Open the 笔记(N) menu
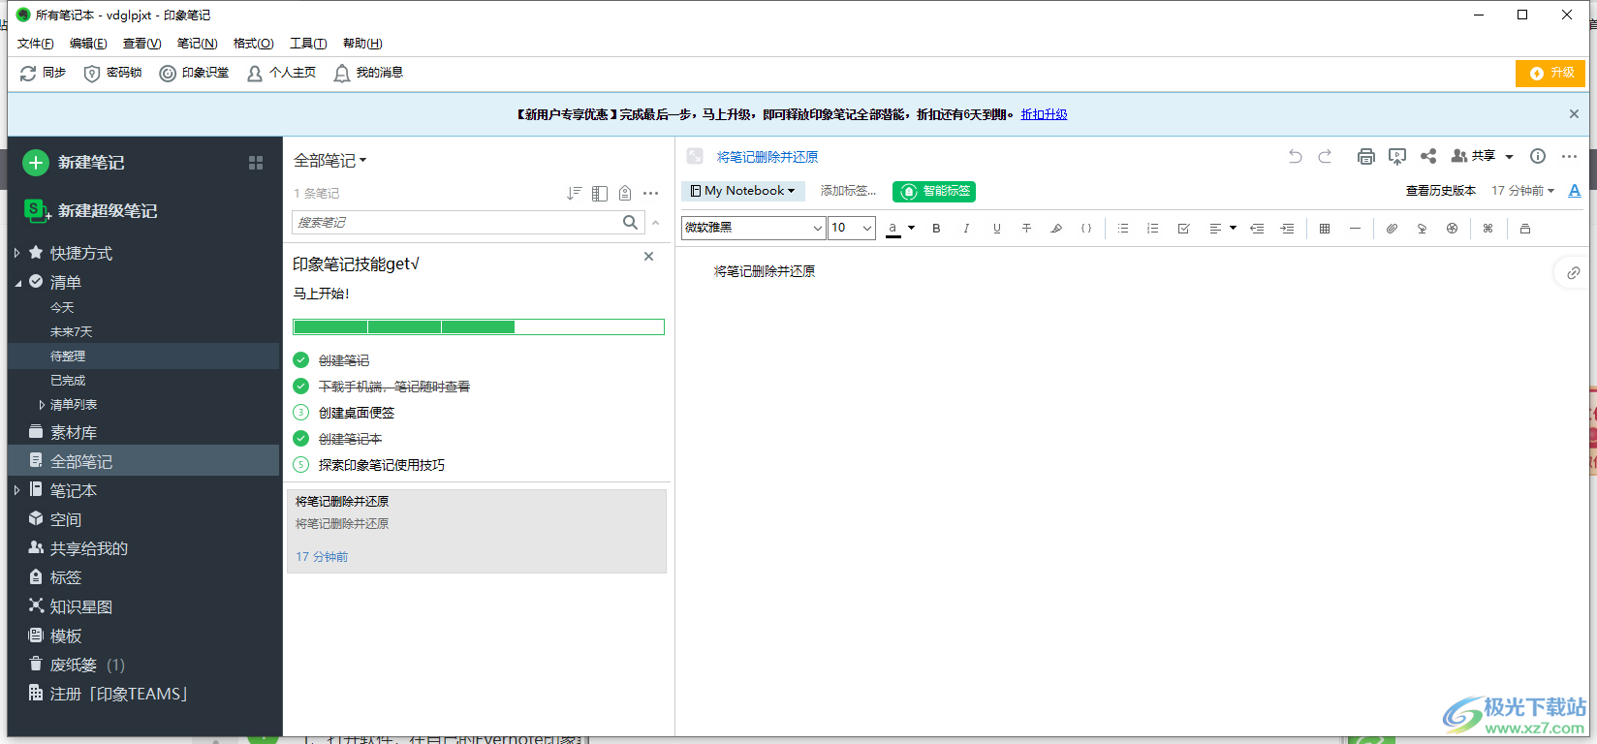1597x744 pixels. point(197,44)
